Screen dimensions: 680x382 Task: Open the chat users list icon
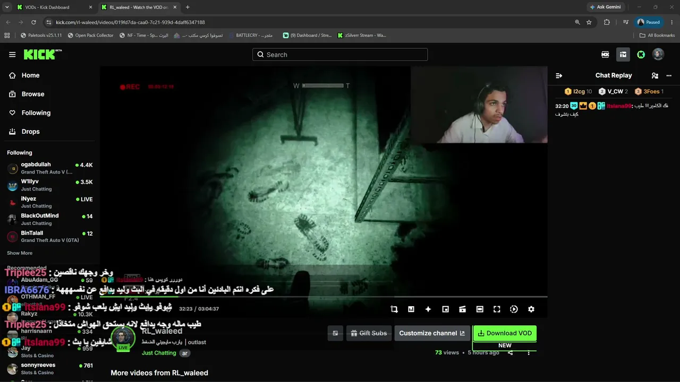coord(655,76)
